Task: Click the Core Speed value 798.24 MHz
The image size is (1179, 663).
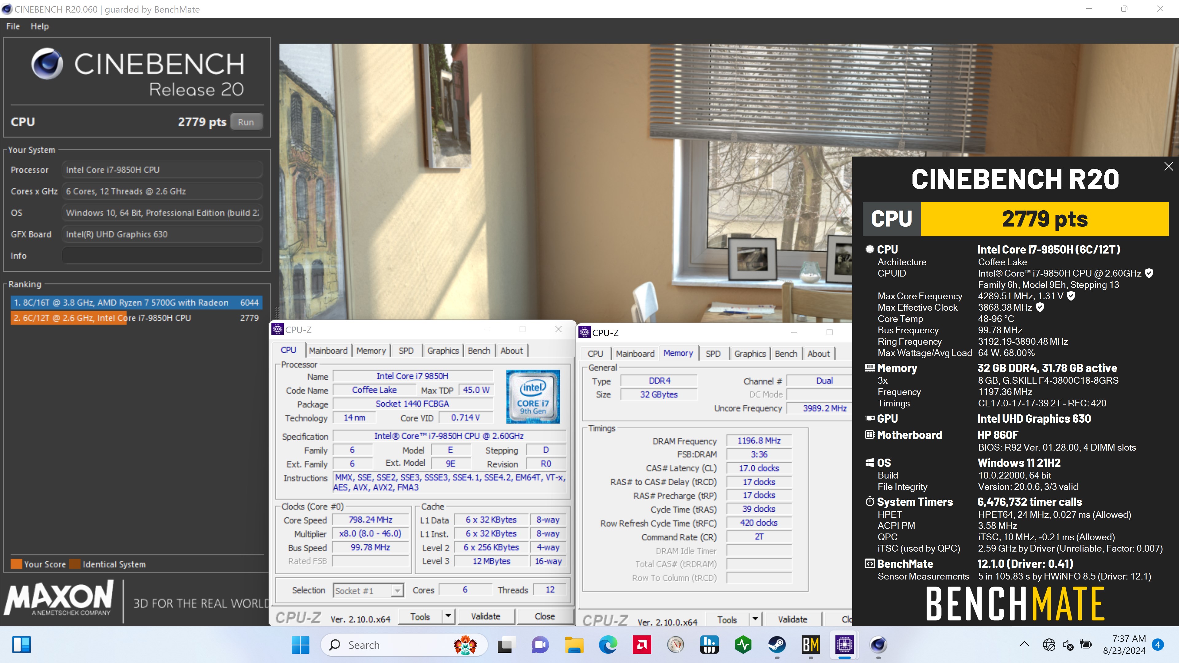Action: [370, 520]
